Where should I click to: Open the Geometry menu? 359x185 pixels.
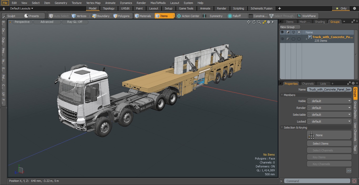pos(61,3)
